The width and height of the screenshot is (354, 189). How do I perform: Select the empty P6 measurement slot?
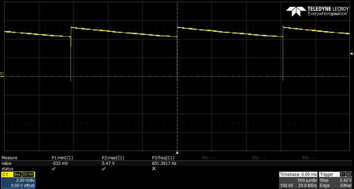click(309, 158)
